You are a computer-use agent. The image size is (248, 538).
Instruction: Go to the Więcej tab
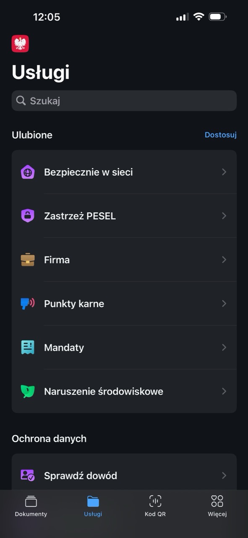point(217,506)
